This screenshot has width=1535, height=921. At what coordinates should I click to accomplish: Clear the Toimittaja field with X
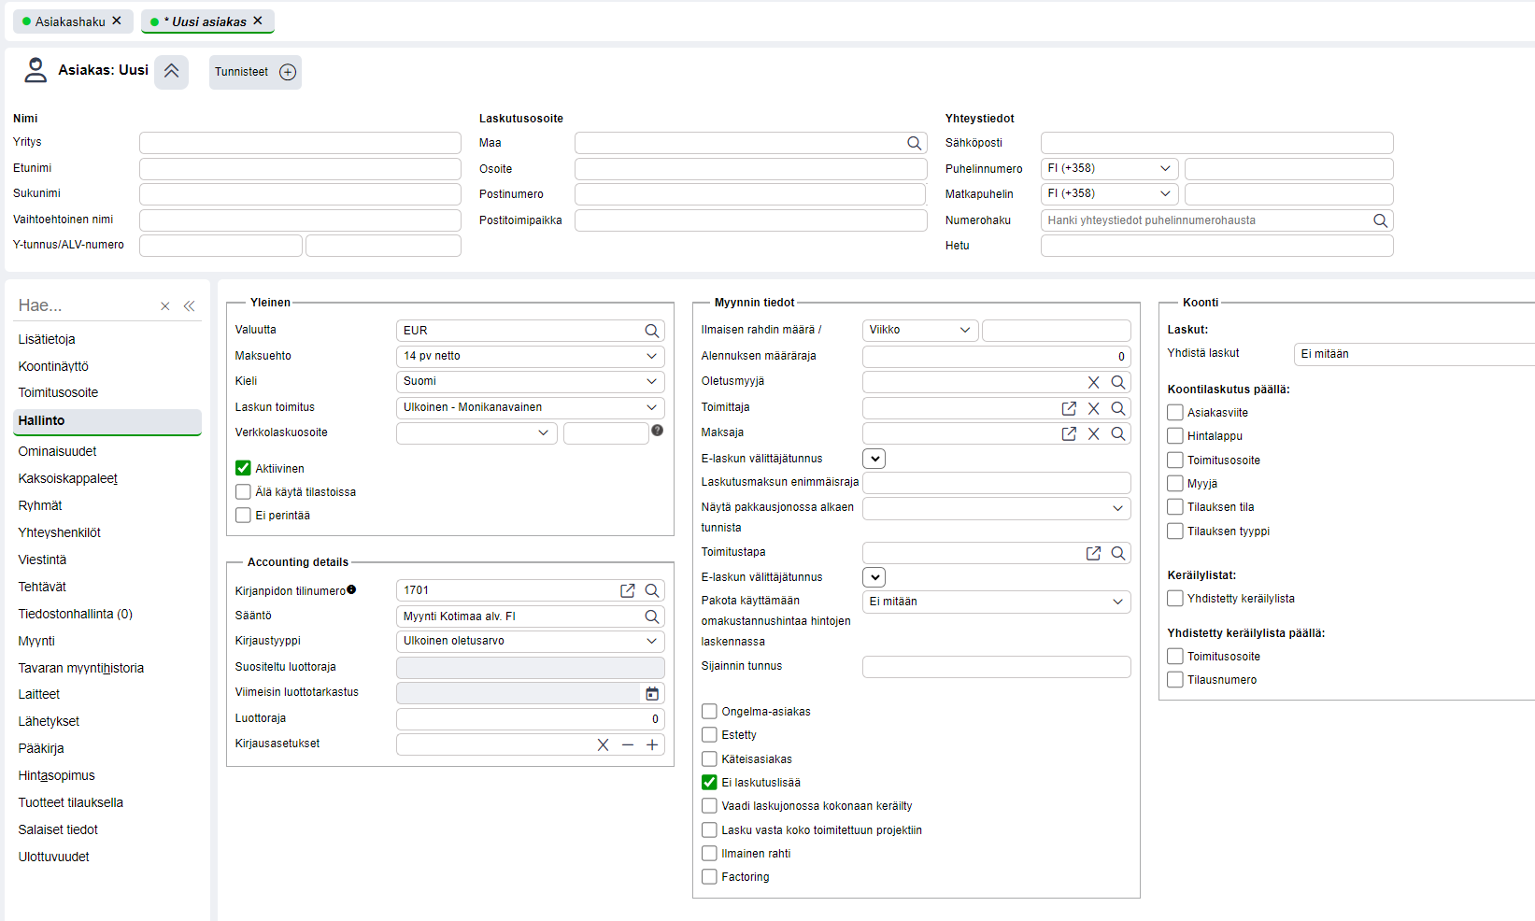pyautogui.click(x=1094, y=408)
